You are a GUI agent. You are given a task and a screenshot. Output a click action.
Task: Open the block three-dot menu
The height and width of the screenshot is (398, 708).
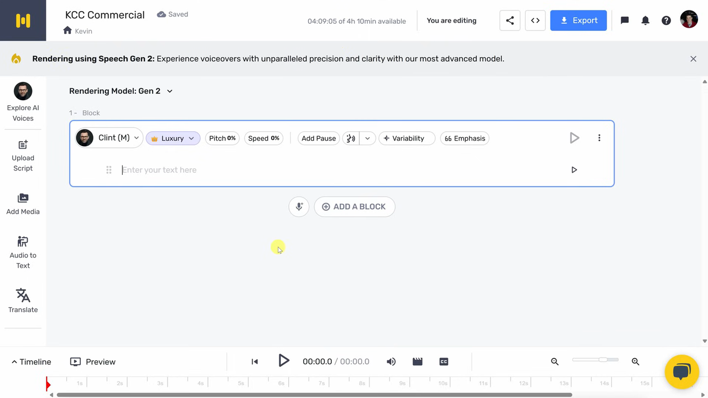pos(599,138)
